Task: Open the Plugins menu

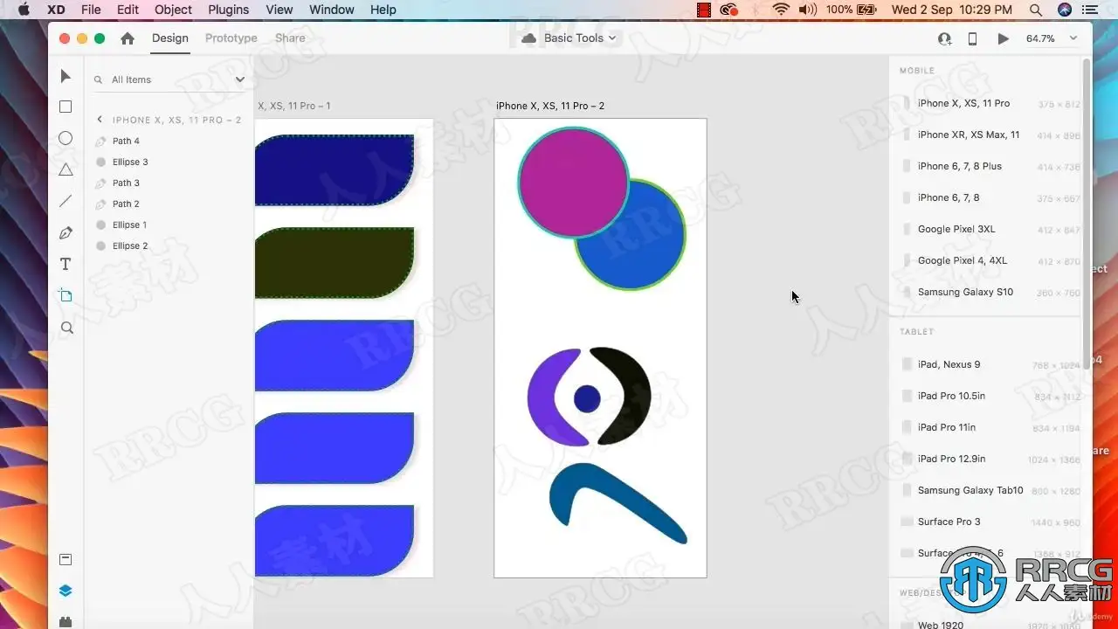Action: [x=228, y=10]
